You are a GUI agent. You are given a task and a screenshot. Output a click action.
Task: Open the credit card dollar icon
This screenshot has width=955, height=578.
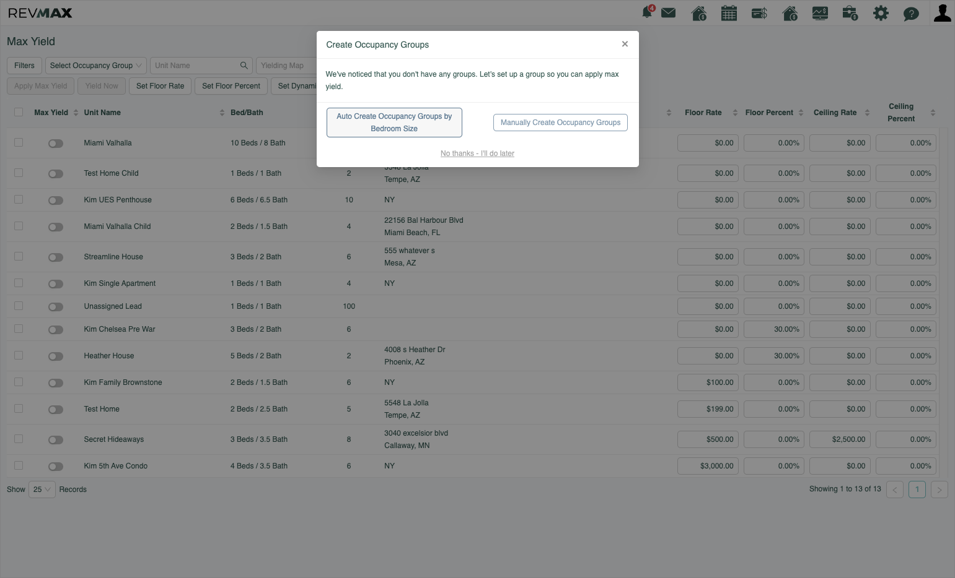[x=759, y=13]
